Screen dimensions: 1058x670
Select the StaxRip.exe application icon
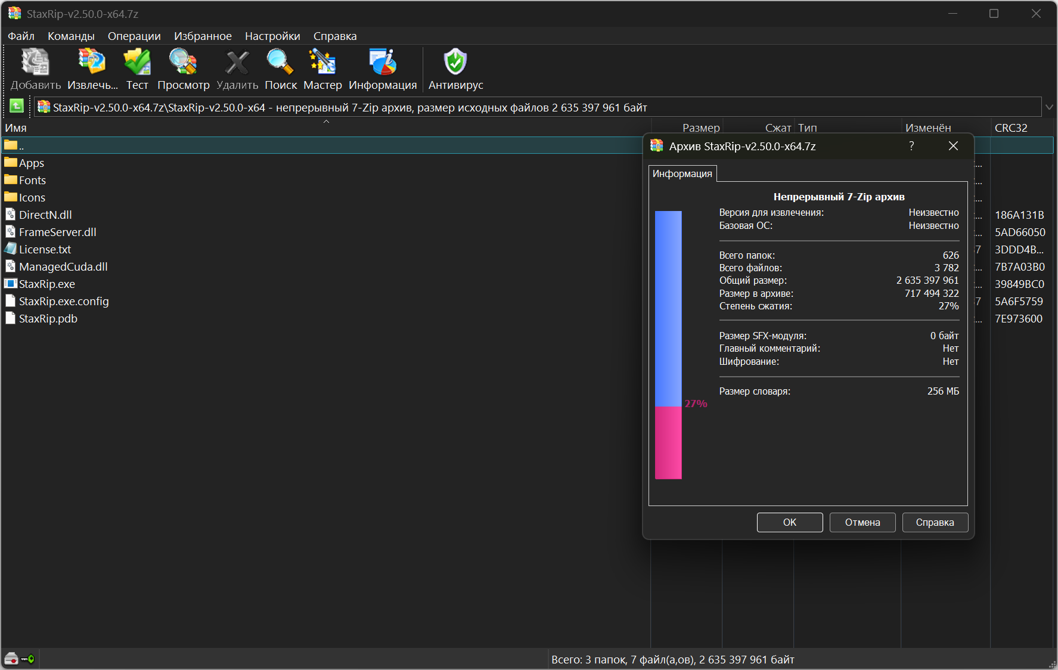click(x=11, y=283)
